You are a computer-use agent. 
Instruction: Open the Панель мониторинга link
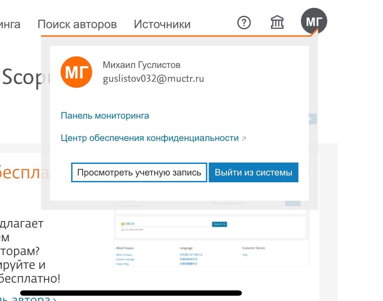pyautogui.click(x=105, y=116)
